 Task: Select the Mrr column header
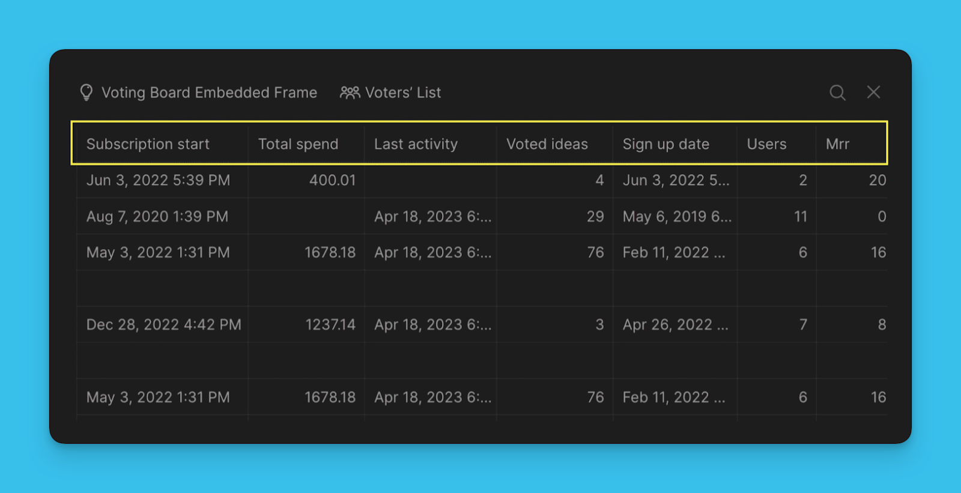point(837,144)
